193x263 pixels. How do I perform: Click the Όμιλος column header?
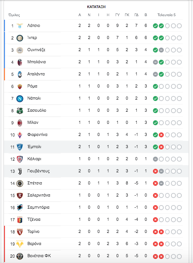pos(14,15)
